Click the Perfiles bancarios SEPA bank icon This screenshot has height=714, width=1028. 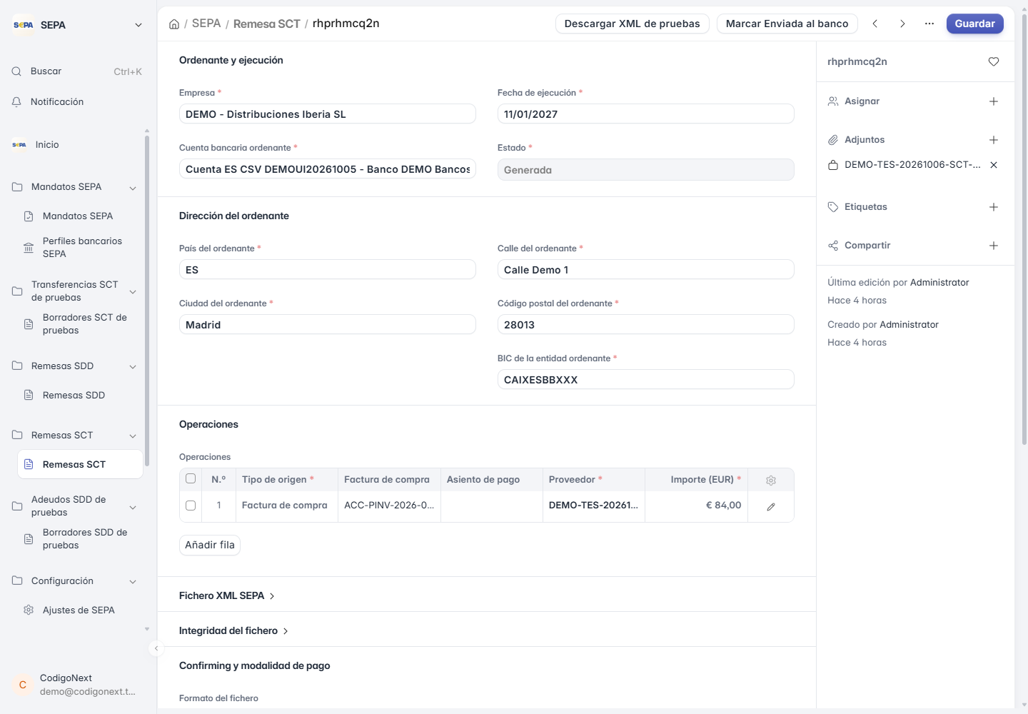point(29,248)
